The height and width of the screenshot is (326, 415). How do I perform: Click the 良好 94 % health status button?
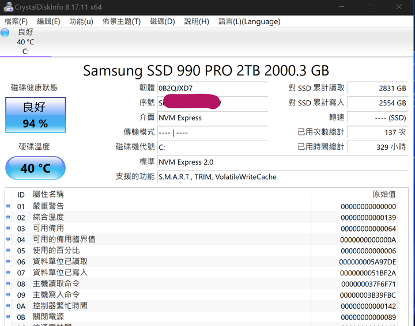[x=36, y=115]
